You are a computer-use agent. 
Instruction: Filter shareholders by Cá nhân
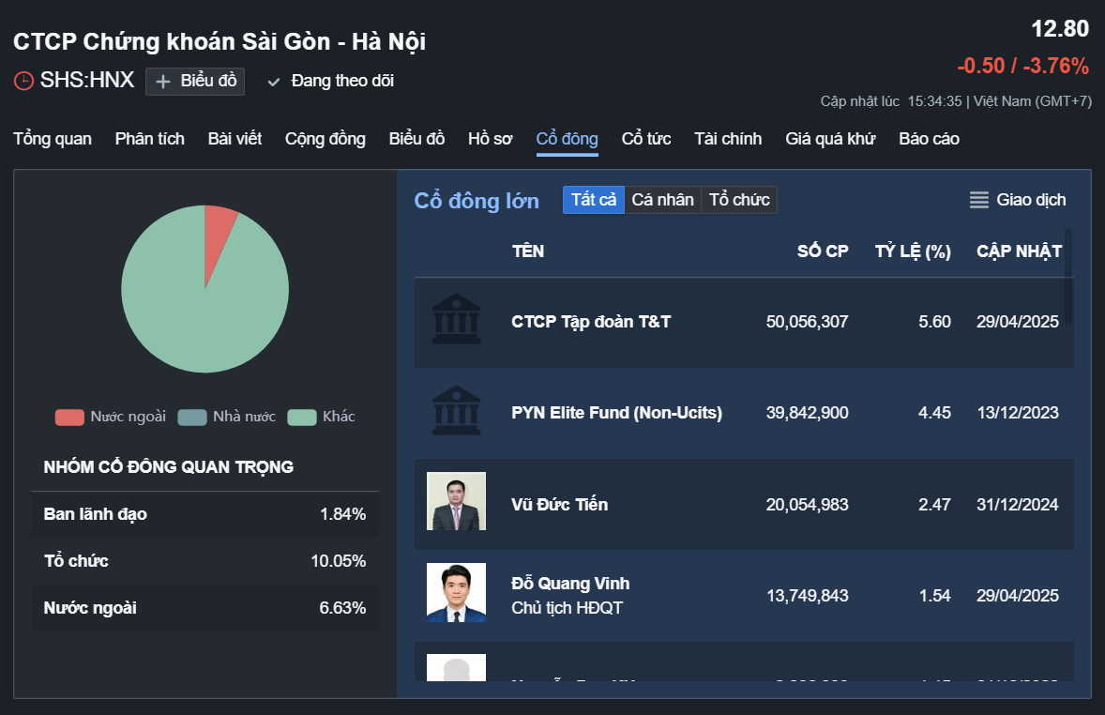[x=662, y=200]
